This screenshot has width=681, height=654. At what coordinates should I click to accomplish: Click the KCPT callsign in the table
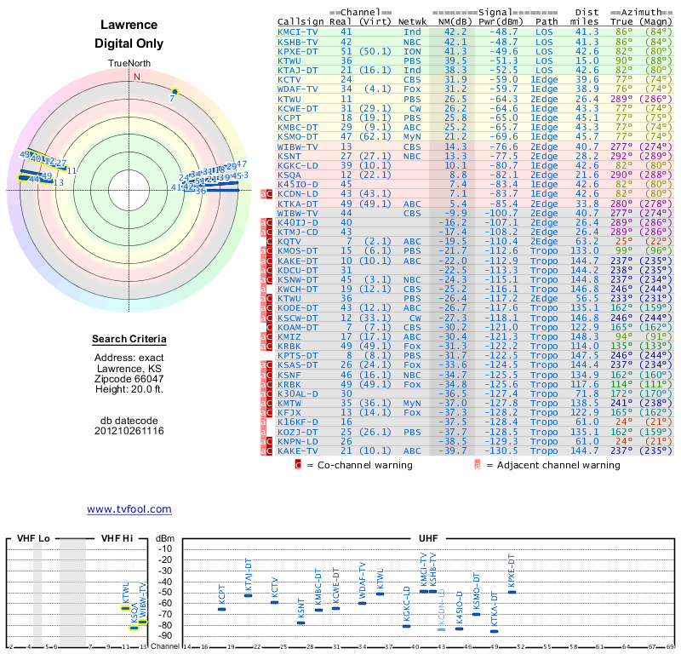pos(289,118)
